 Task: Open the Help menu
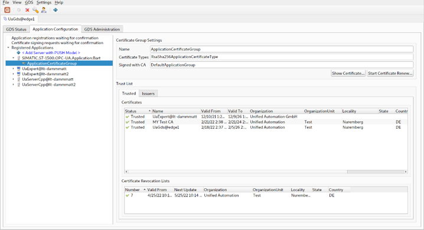point(58,2)
